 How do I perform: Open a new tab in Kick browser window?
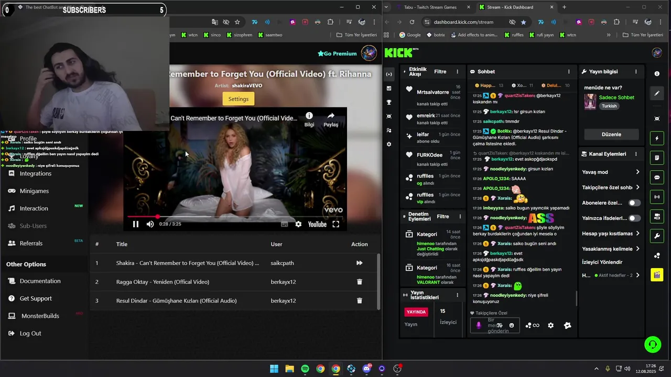564,7
